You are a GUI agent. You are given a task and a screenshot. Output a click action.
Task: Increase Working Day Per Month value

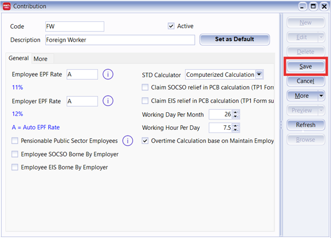pyautogui.click(x=235, y=112)
